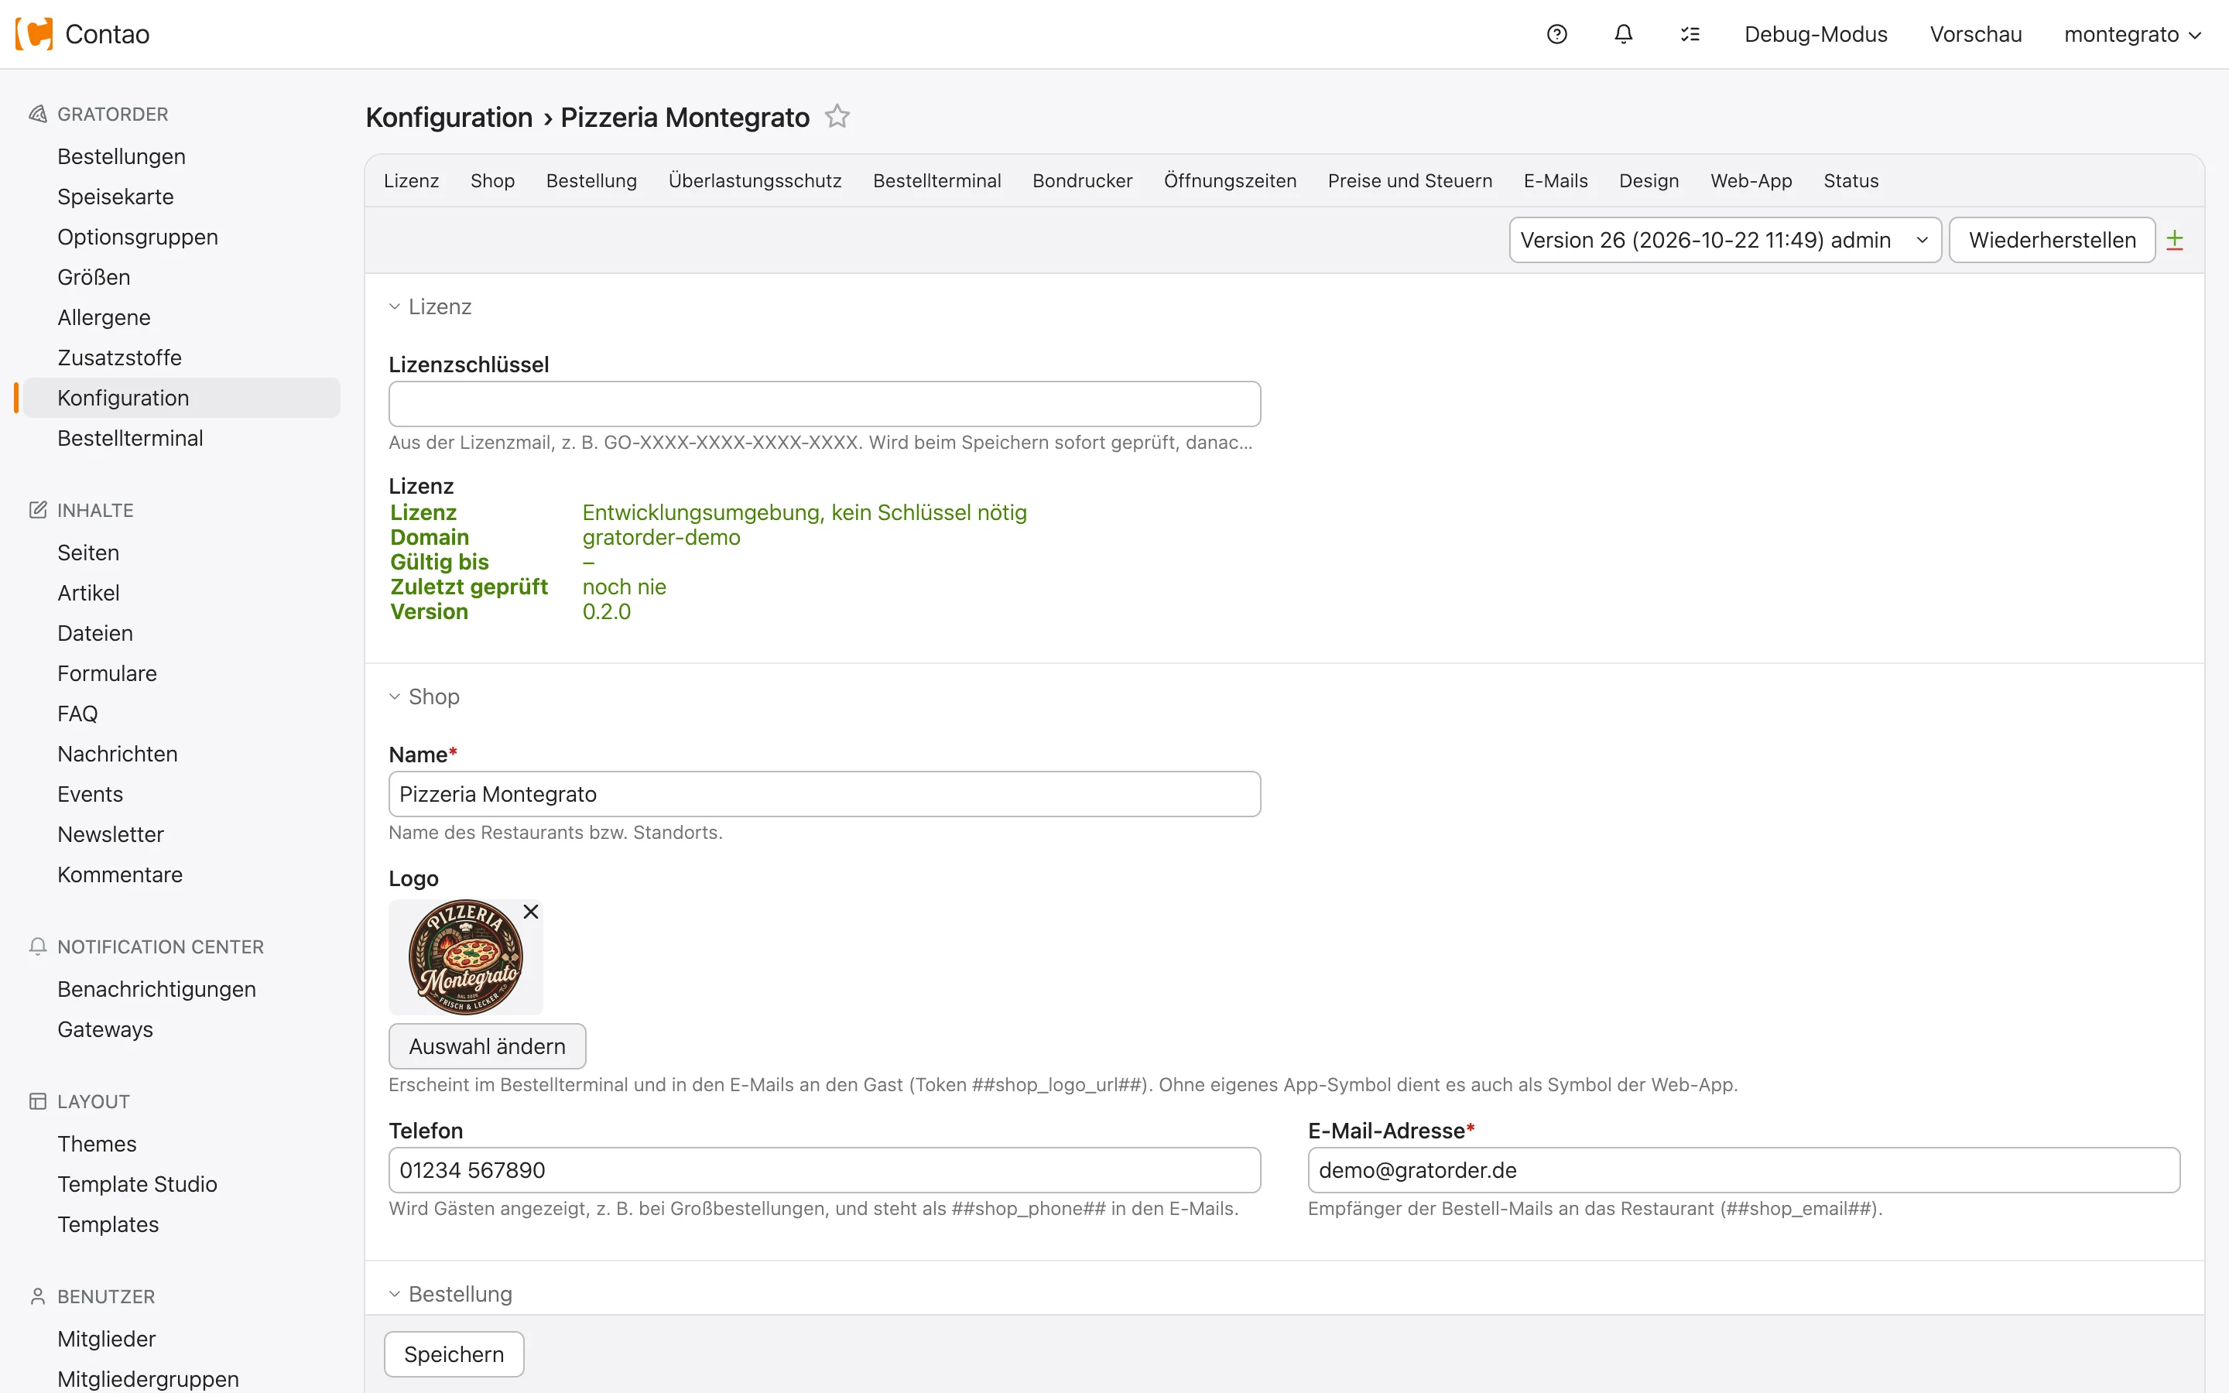
Task: Click the Pizzeria Montegrato logo thumbnail
Action: tap(465, 957)
